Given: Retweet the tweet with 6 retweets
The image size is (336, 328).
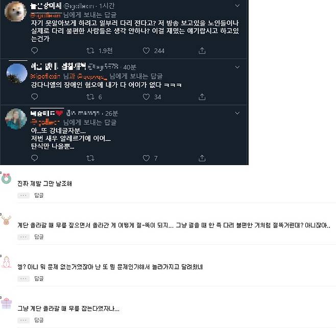Looking at the screenshot, I should point(90,97).
